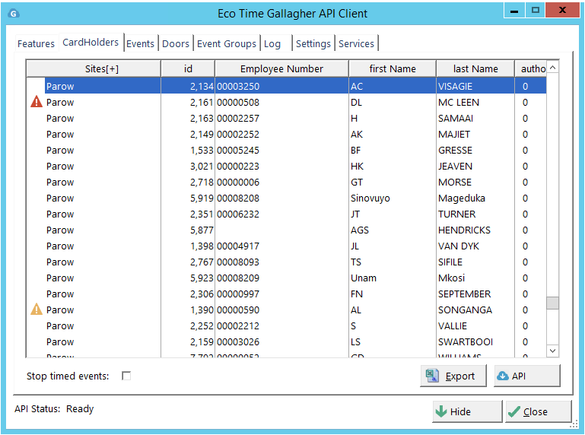The width and height of the screenshot is (585, 435).
Task: Click the SEPTEMBER last name cell
Action: click(475, 294)
